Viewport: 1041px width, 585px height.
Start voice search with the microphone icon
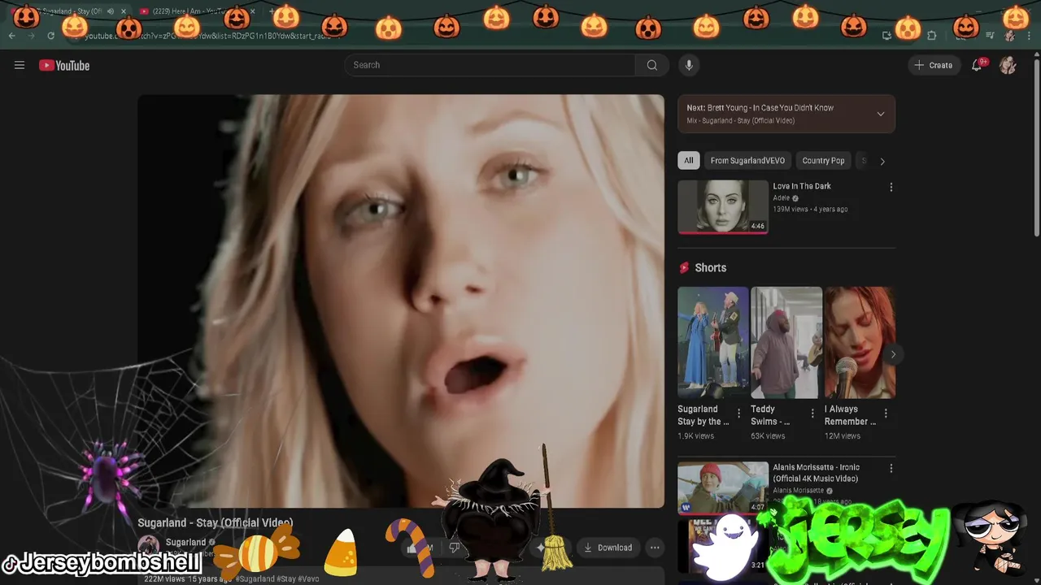coord(689,65)
